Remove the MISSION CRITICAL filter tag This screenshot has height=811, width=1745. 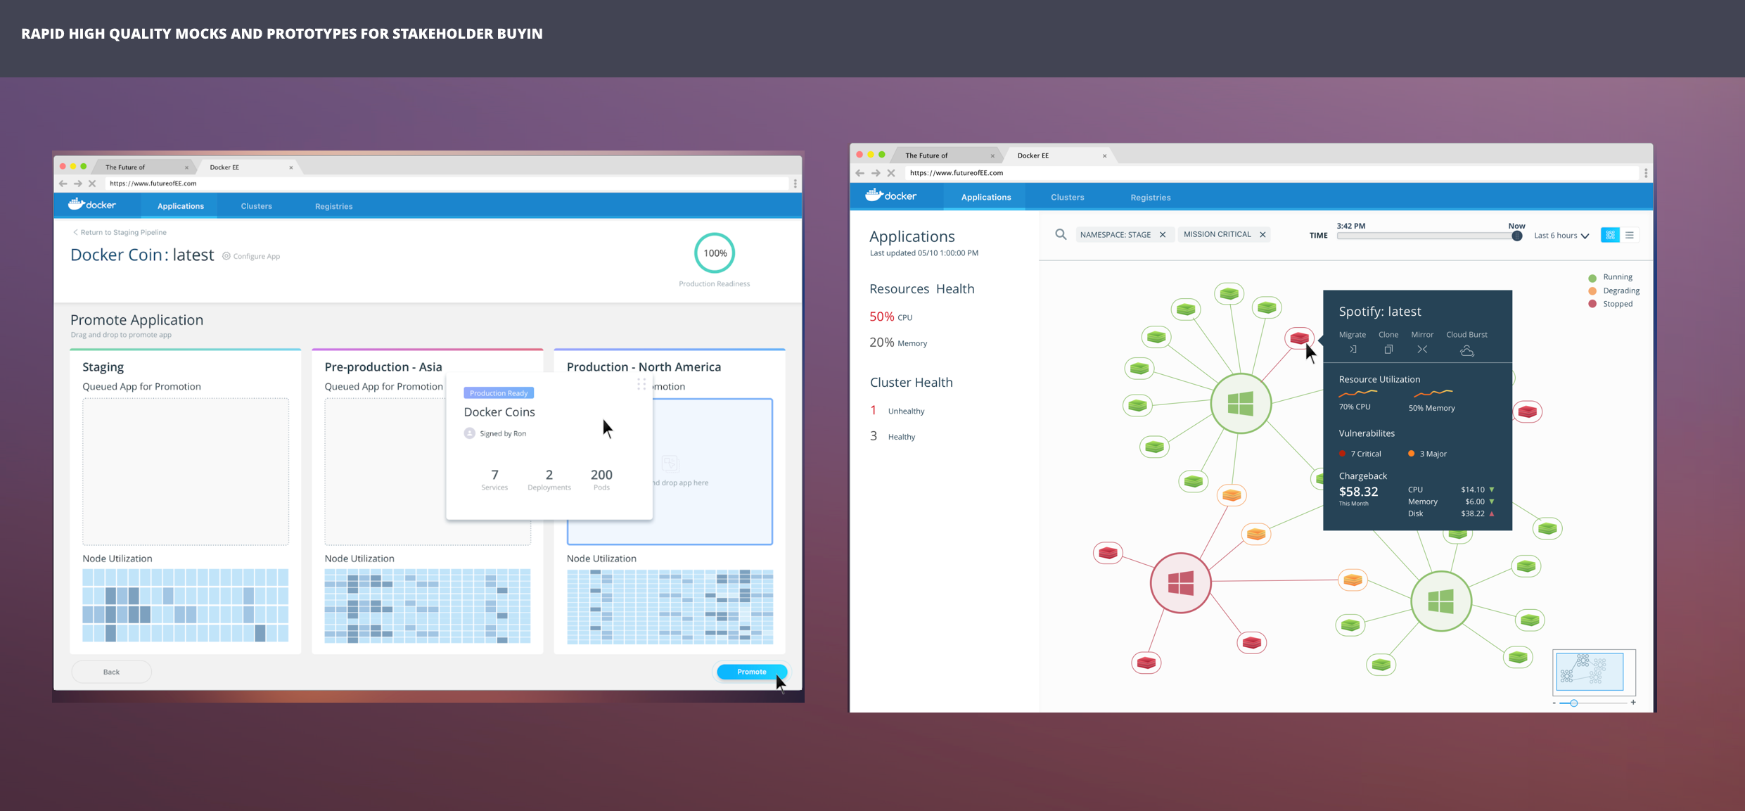(1263, 235)
